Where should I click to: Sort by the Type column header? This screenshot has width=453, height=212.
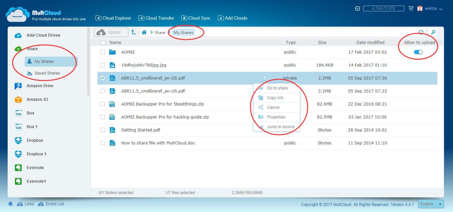(x=291, y=43)
